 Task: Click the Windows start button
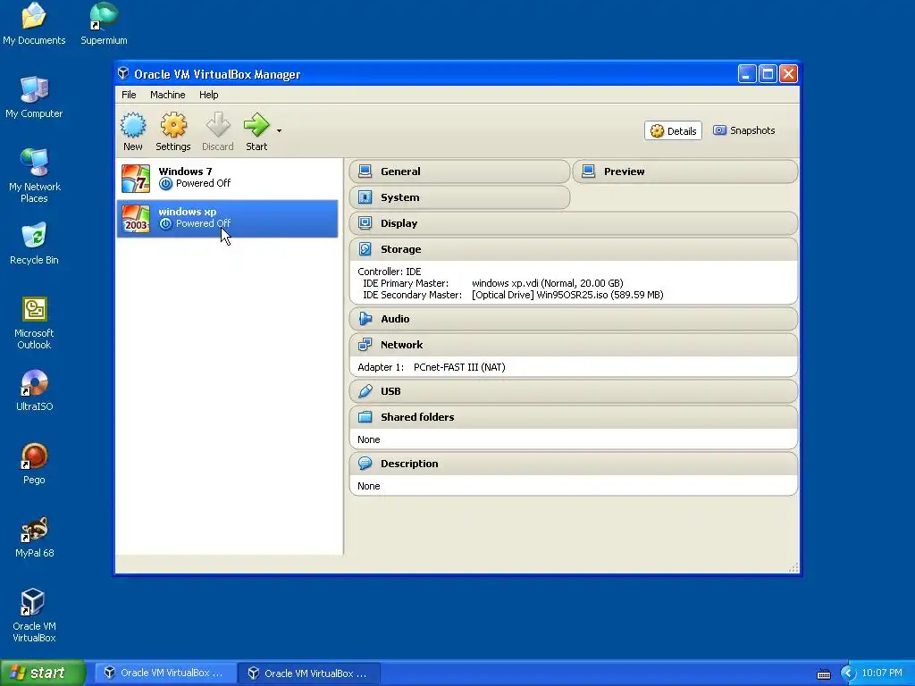(43, 673)
